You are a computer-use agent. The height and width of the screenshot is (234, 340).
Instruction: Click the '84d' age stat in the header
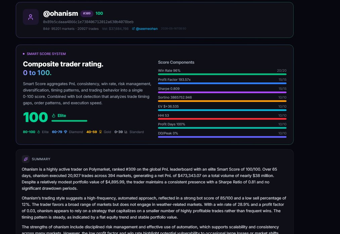coord(46,28)
